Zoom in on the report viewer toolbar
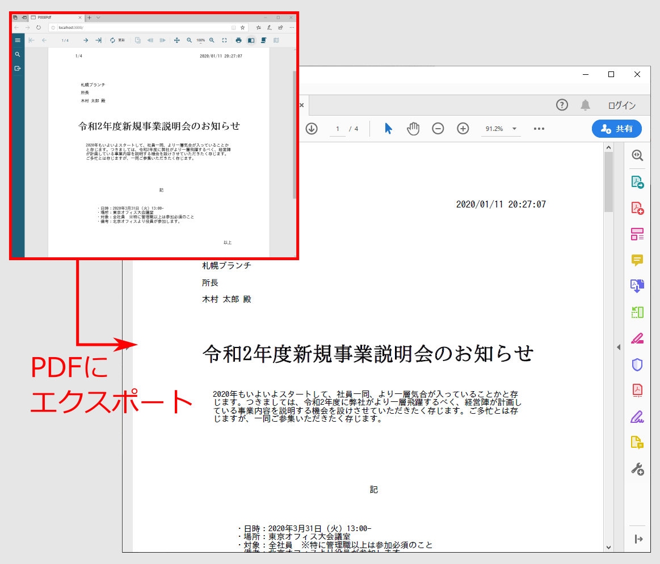 212,40
